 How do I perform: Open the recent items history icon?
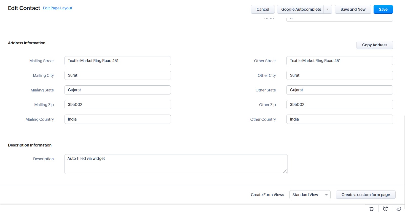pos(399,209)
